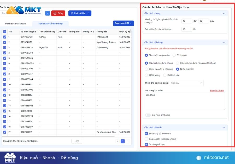
Task: Toggle the Gửi kèm ảnh/video switch
Action: coord(148,115)
